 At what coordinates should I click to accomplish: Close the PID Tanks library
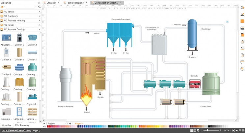[40, 12]
